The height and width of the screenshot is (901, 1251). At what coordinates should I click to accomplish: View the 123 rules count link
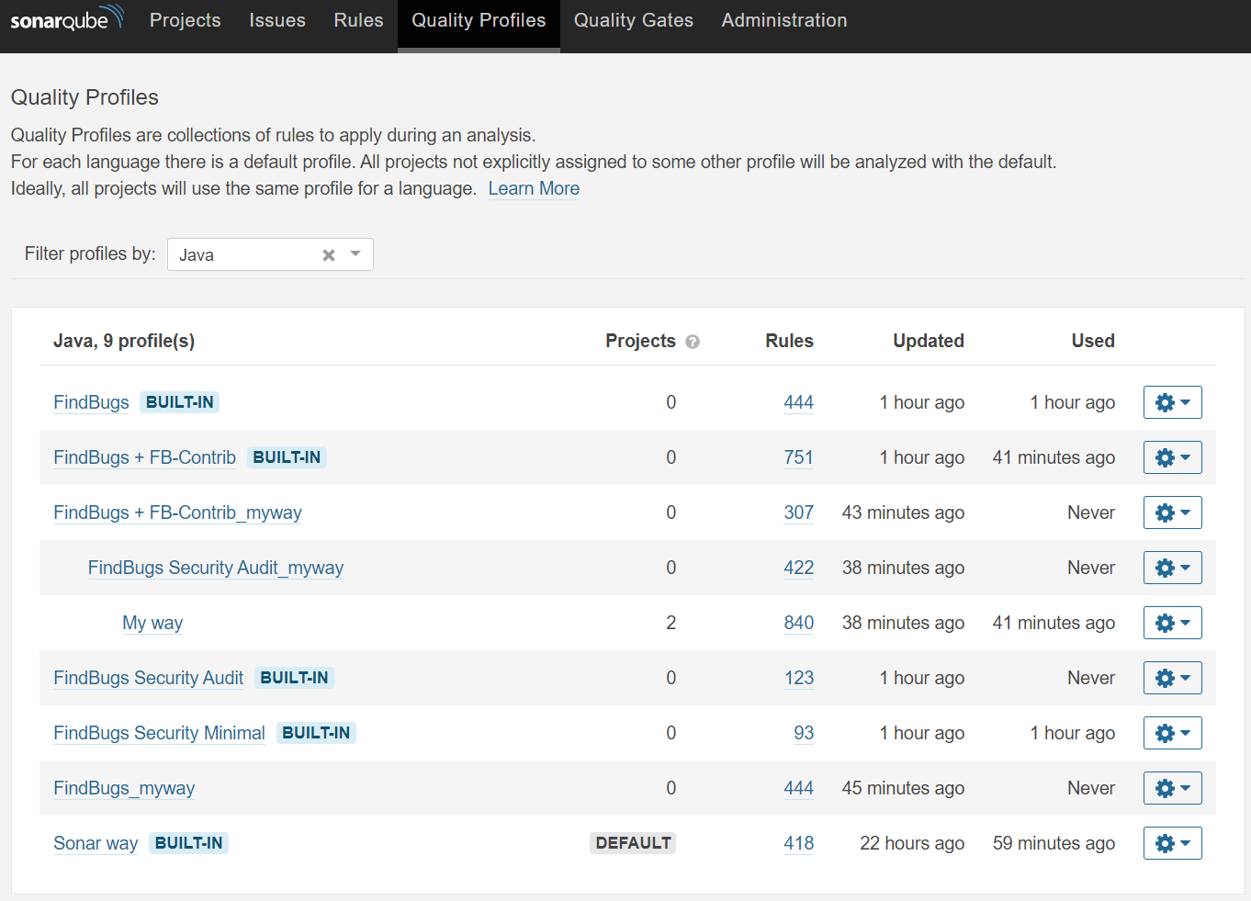pyautogui.click(x=798, y=678)
